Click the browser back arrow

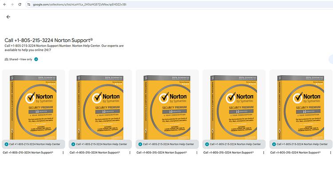point(5,4)
